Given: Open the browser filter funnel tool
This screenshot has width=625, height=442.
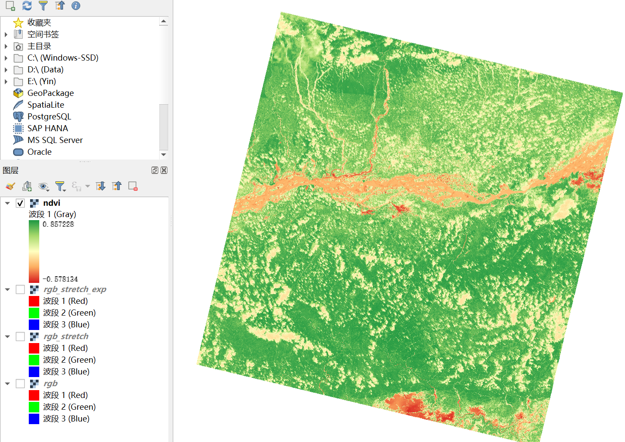Looking at the screenshot, I should (43, 5).
